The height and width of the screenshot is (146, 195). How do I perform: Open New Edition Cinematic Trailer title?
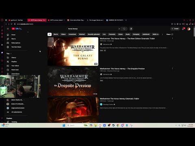127,39
